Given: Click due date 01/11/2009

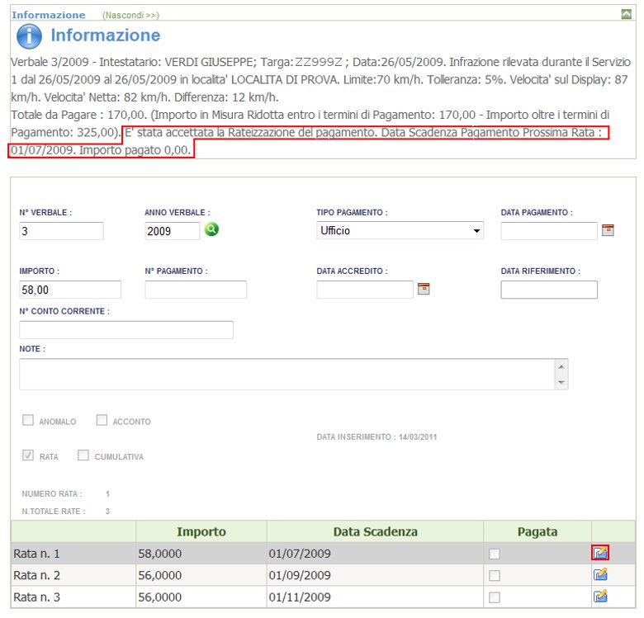Looking at the screenshot, I should tap(300, 597).
